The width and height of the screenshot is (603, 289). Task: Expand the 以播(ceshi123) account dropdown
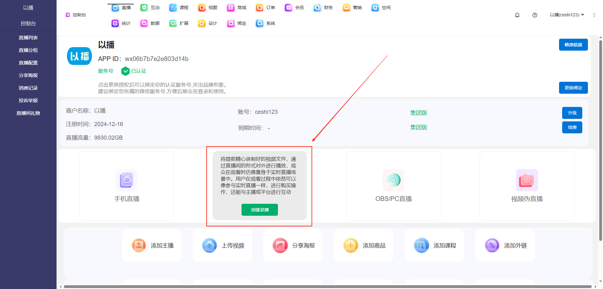pos(567,15)
